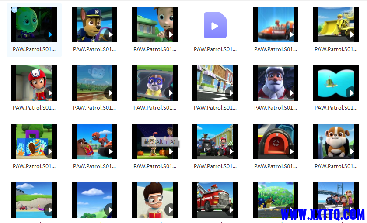Viewport: 367px width, 223px height.
Task: Select the red fire truck video thumbnail
Action: [215, 200]
